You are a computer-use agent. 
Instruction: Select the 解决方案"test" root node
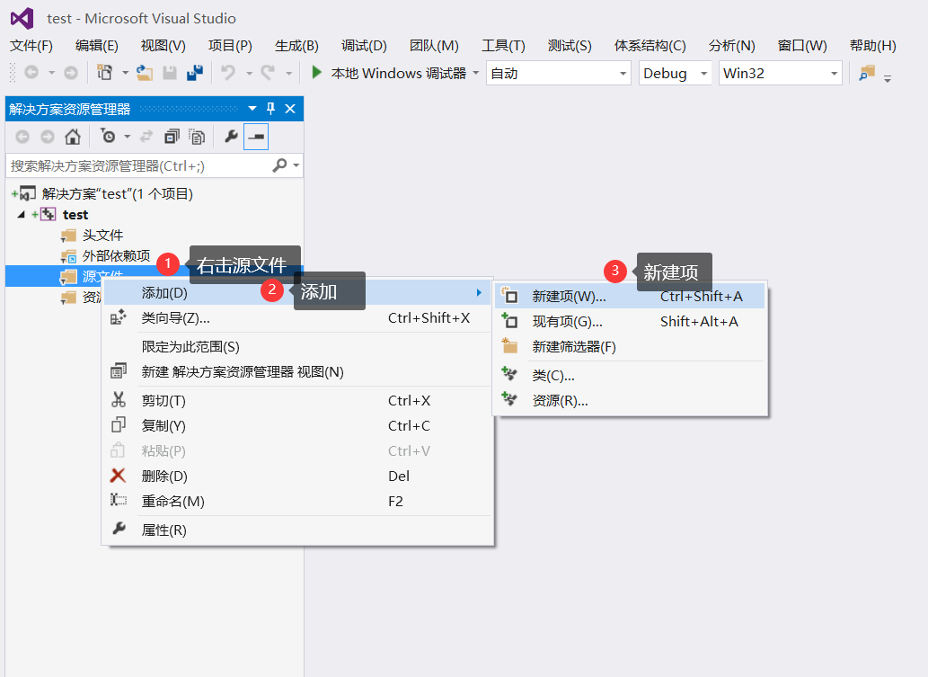click(x=117, y=193)
